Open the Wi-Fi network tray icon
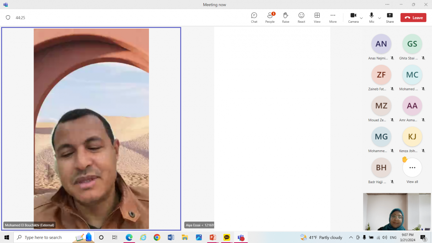This screenshot has height=243, width=432. 378,237
